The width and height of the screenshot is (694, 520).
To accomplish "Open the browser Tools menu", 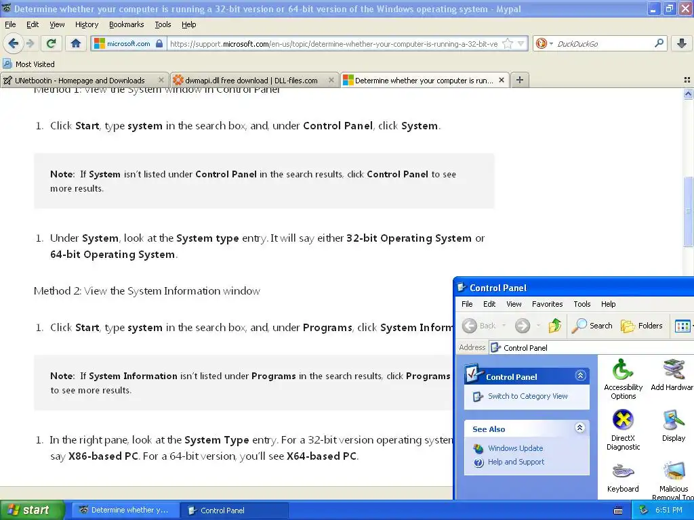I will tap(163, 24).
